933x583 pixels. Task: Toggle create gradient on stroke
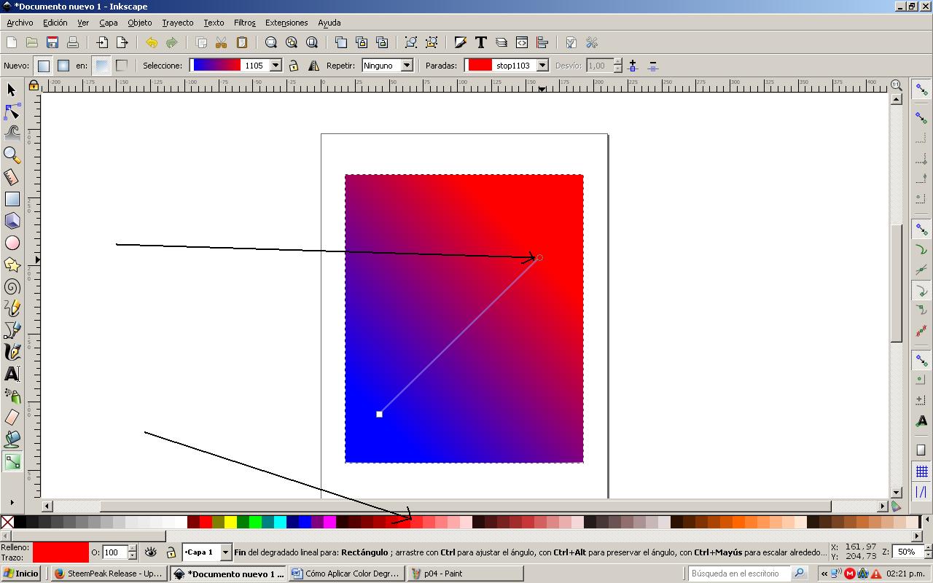(x=121, y=66)
